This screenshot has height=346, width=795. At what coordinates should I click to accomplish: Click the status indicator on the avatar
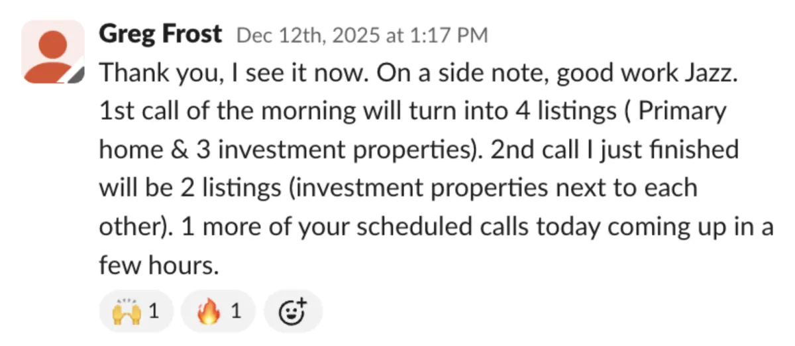[79, 74]
